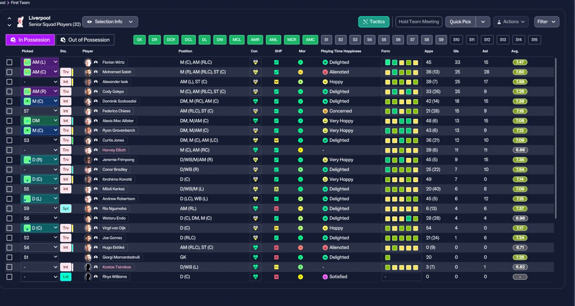Click Florian Wirtz's condition heart icon
Image resolution: width=575 pixels, height=306 pixels.
tap(256, 62)
